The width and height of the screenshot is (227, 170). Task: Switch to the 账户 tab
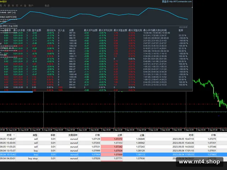click(31, 6)
